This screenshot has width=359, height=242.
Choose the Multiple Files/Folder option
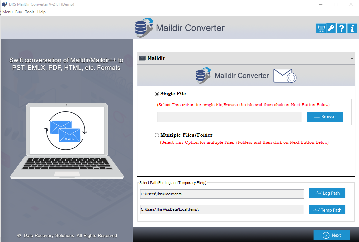[157, 135]
